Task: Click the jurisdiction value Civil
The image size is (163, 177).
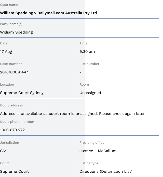Action: pos(4,151)
